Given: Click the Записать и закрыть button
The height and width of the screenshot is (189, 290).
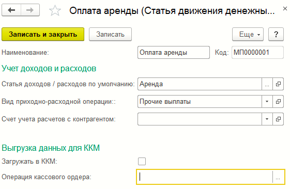Looking at the screenshot, I should click(x=43, y=34).
